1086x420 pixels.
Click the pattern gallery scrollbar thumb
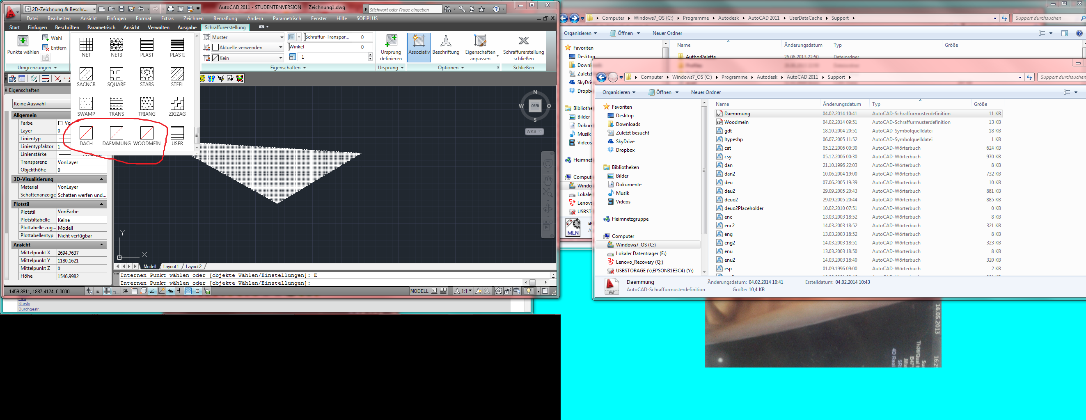(197, 135)
